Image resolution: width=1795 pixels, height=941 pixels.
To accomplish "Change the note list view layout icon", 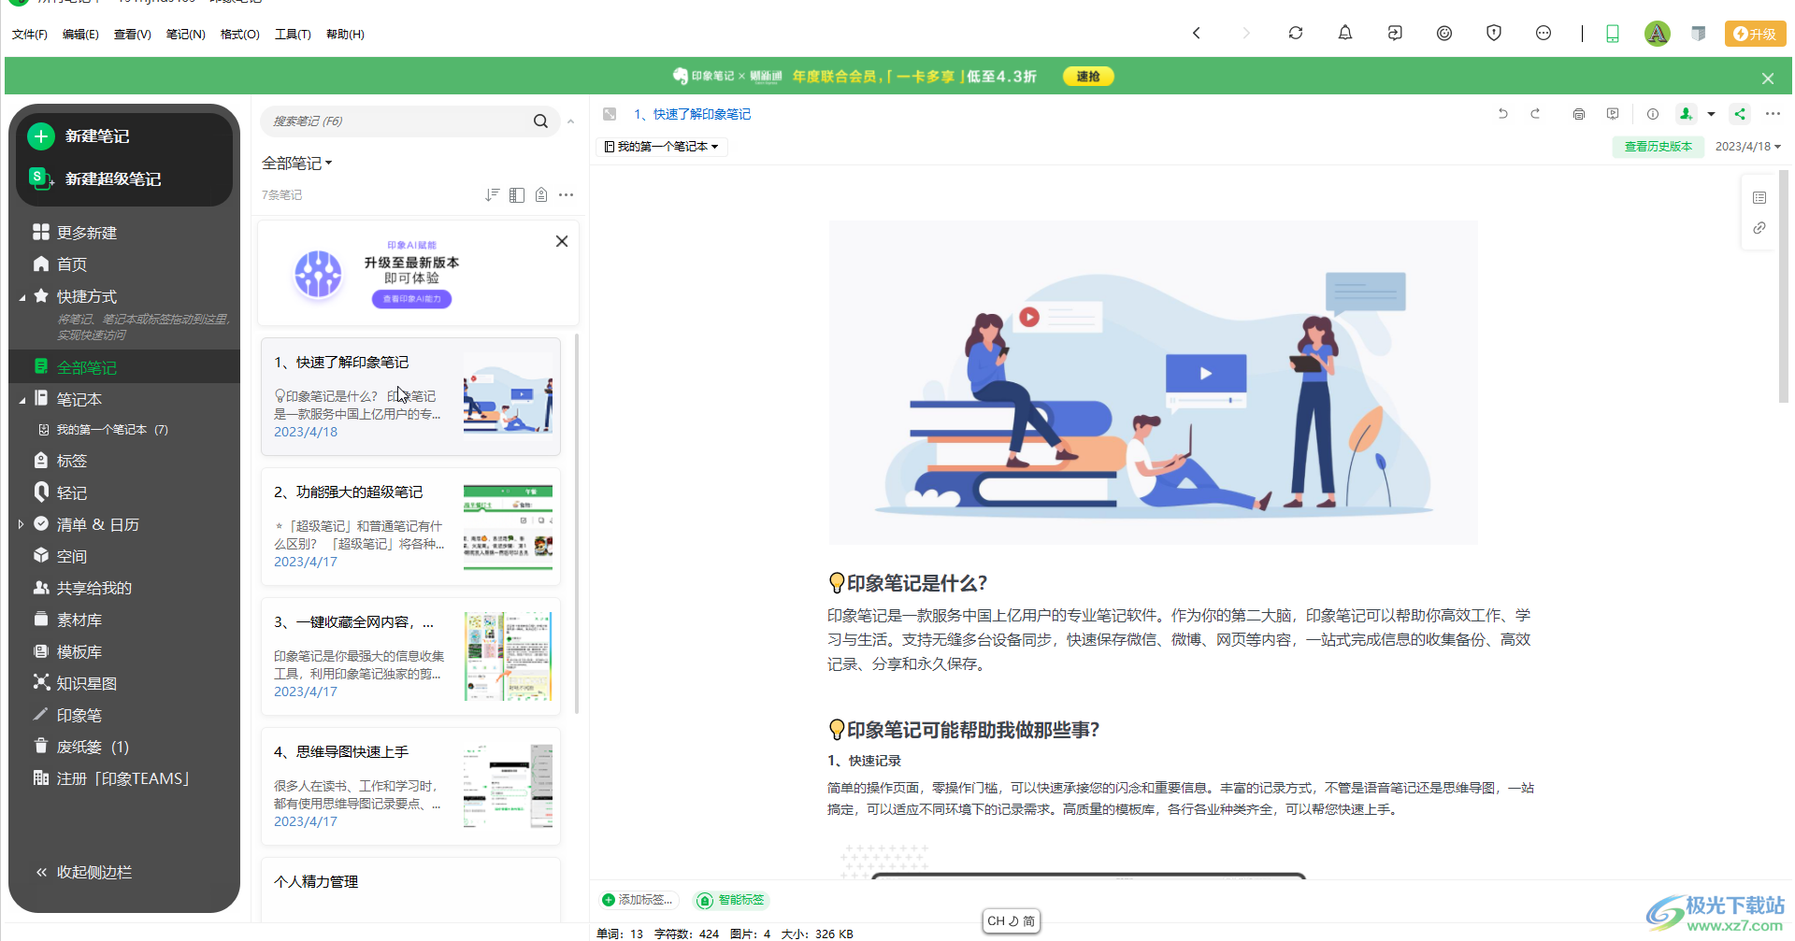I will (517, 194).
